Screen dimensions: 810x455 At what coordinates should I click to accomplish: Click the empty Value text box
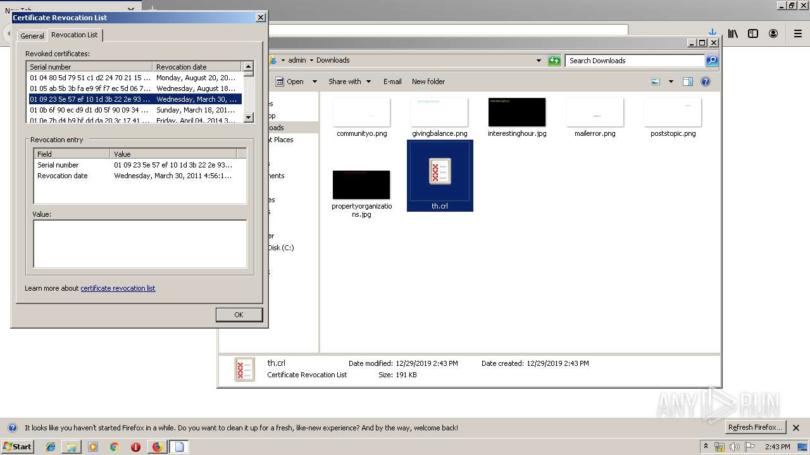pos(140,244)
